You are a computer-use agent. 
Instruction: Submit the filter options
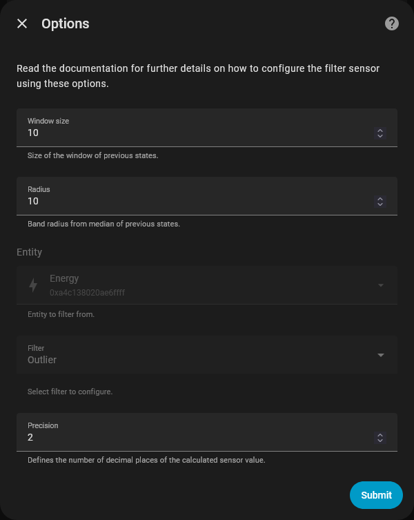click(376, 494)
